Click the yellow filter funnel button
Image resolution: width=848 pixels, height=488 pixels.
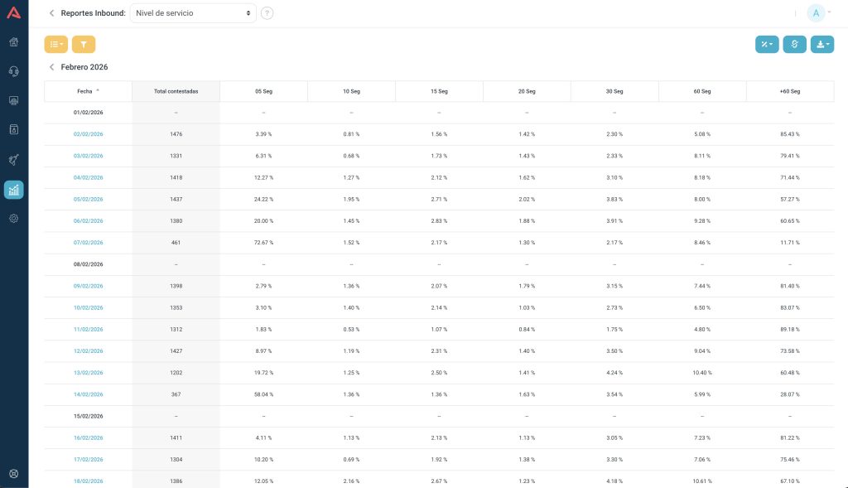point(84,45)
